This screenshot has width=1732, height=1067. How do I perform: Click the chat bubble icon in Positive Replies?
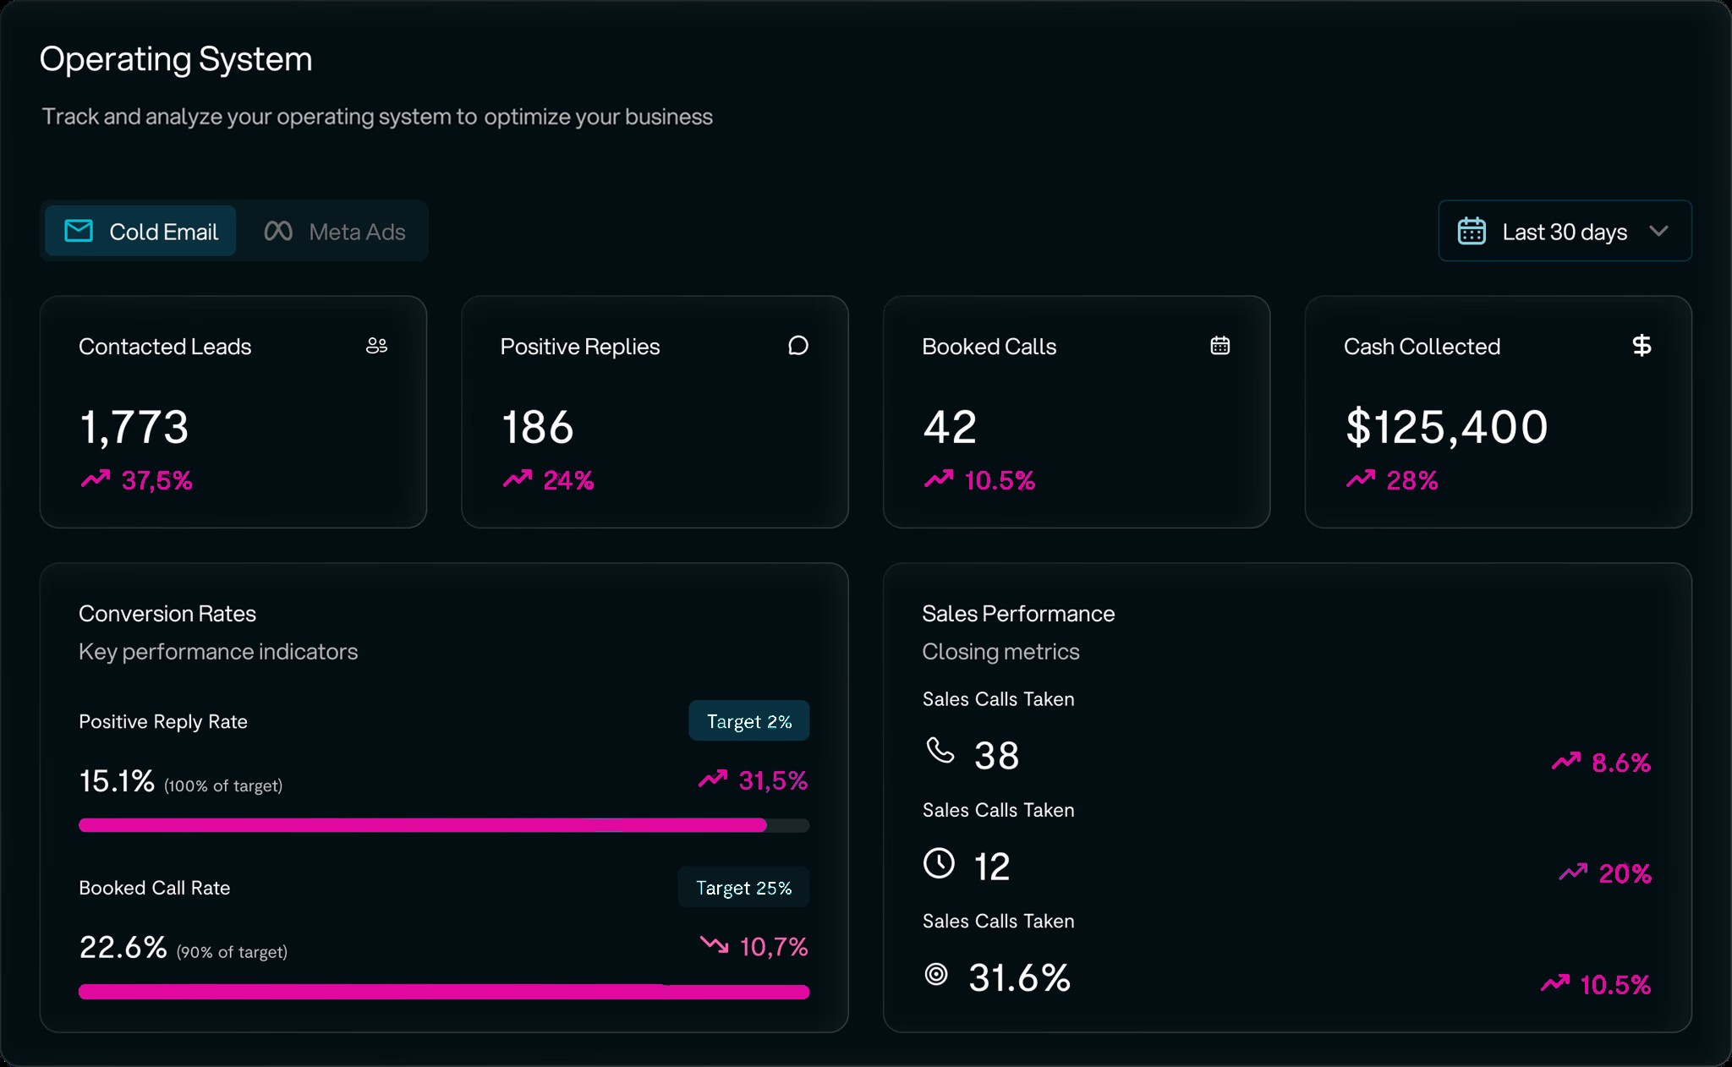797,346
